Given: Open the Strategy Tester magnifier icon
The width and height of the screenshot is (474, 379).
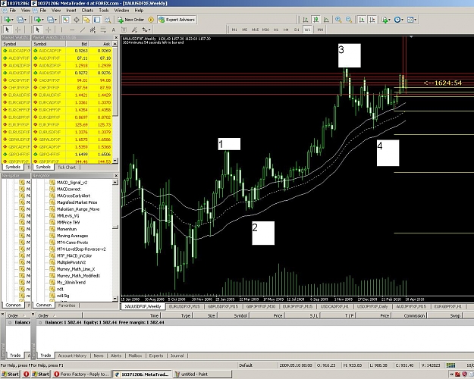Looking at the screenshot, I should pyautogui.click(x=108, y=20).
